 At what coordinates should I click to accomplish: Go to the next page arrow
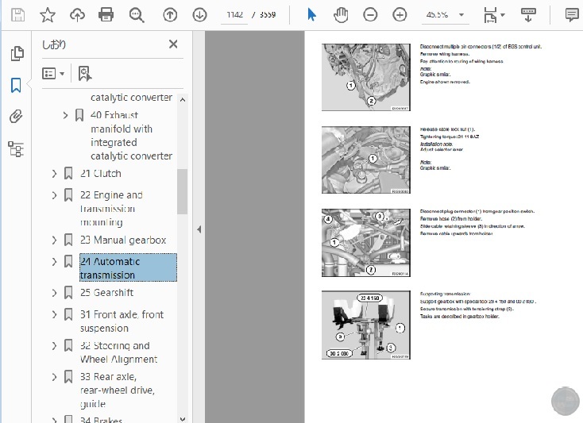pos(199,15)
